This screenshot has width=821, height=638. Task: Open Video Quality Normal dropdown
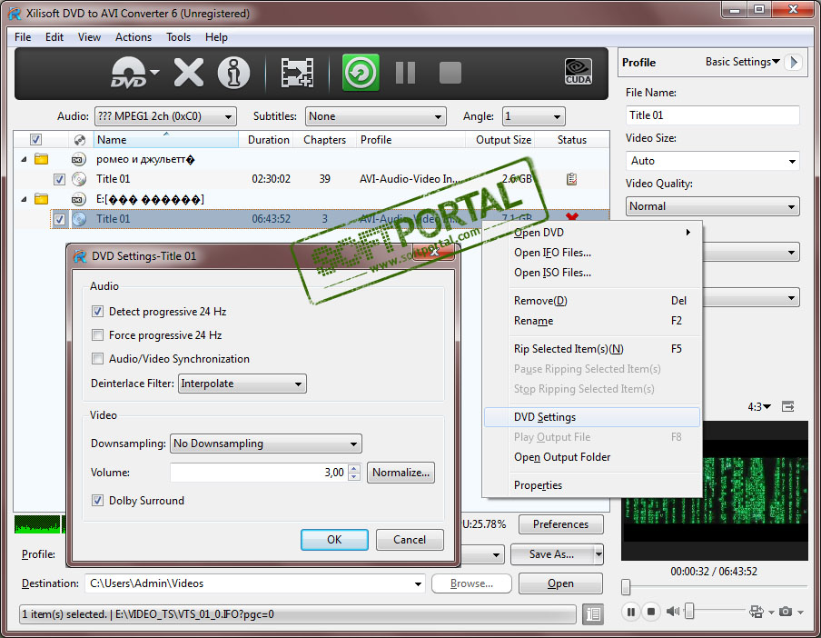pos(713,206)
